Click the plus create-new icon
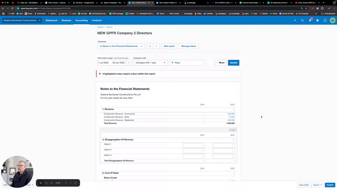Screen dimensions: 337x189 coord(295,20)
